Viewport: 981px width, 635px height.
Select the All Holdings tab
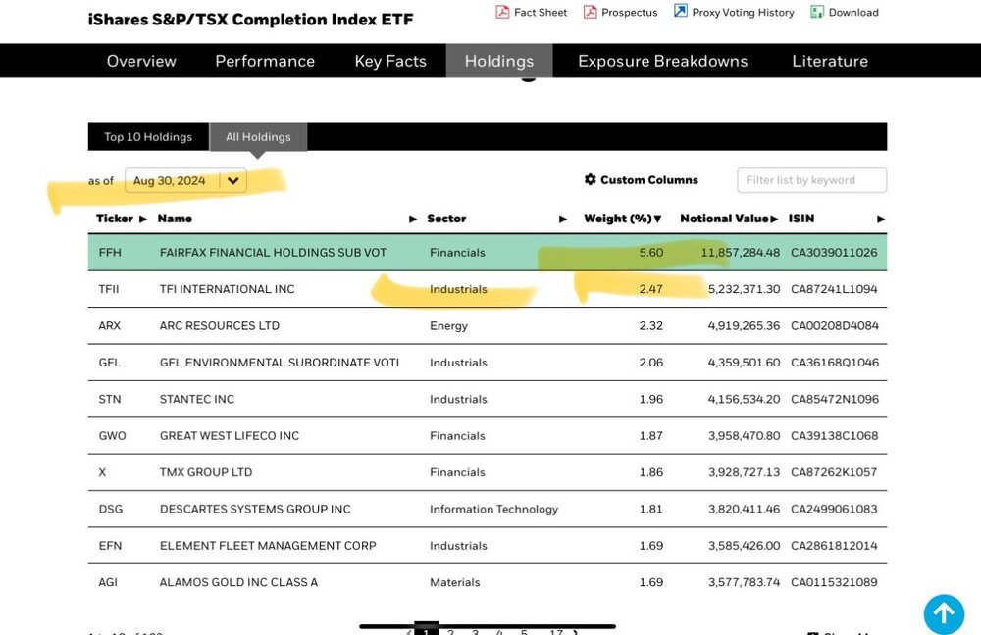[x=258, y=137]
